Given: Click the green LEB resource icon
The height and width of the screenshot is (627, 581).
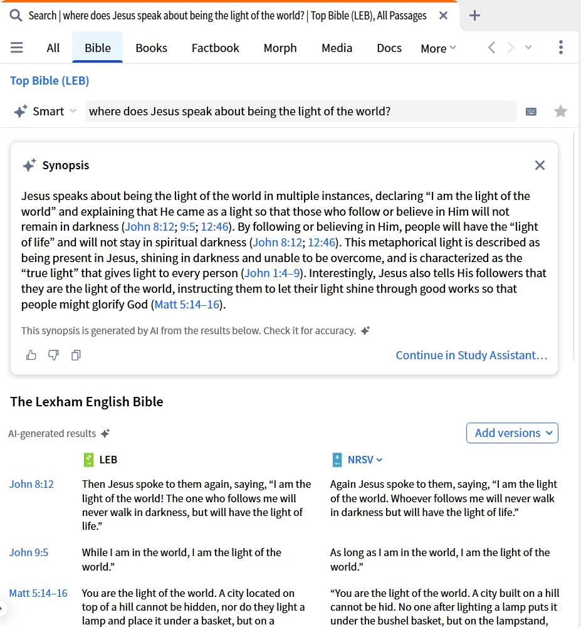Looking at the screenshot, I should [89, 460].
